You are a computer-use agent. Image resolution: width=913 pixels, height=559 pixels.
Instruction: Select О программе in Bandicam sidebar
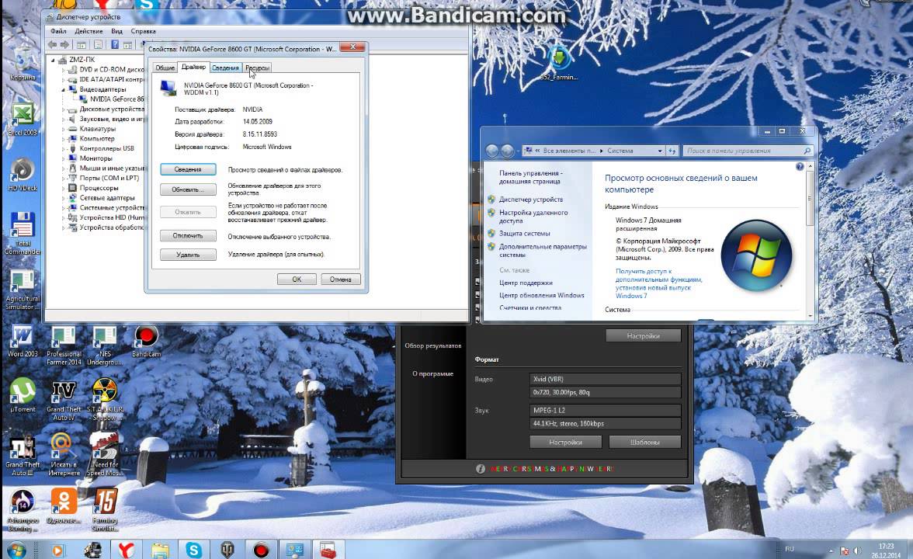pos(432,374)
